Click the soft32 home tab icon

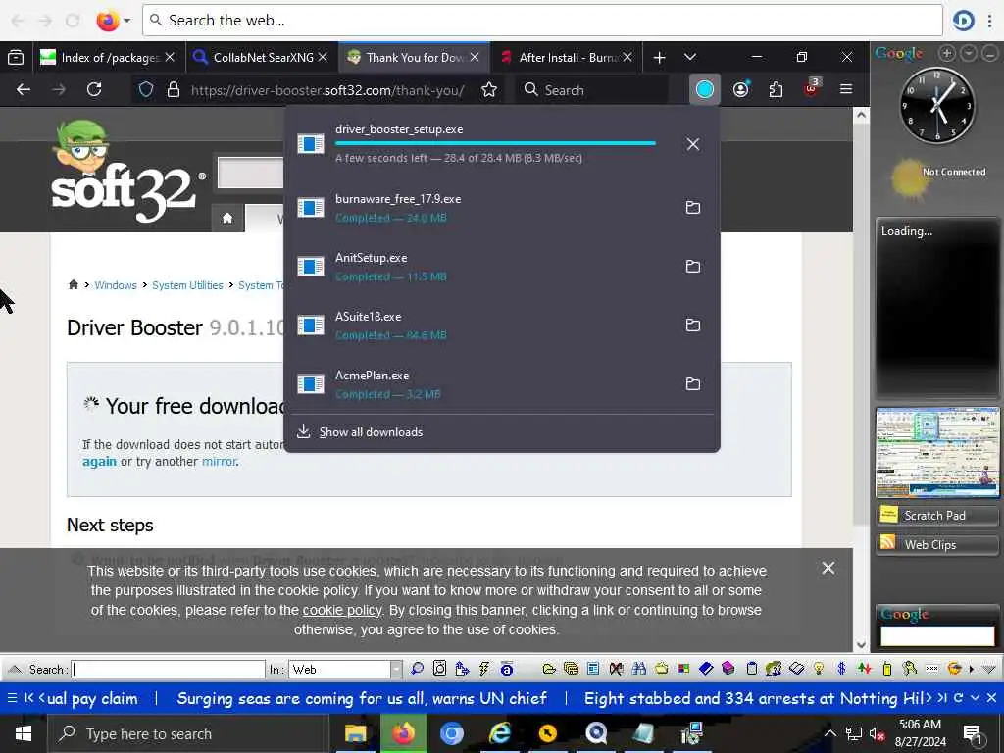pyautogui.click(x=227, y=219)
